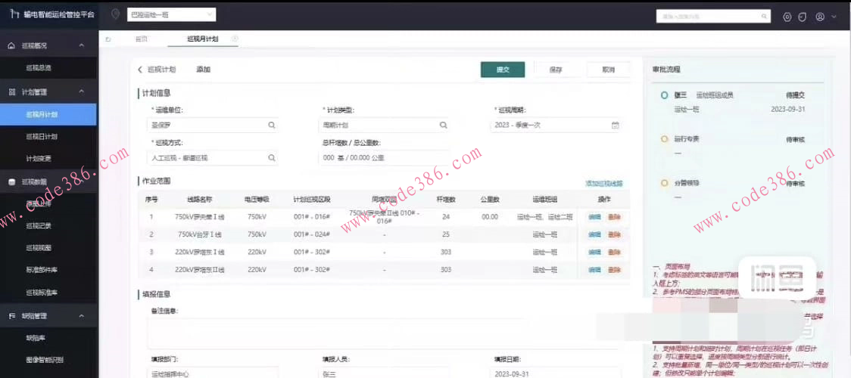Open the calendar icon in the 巡视周期 field
The image size is (851, 378).
(615, 125)
